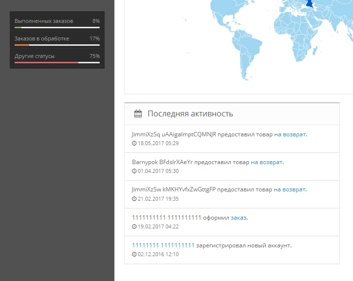Viewport: 353px width, 281px height.
Task: Click the Последняя активность heading
Action: click(x=190, y=113)
